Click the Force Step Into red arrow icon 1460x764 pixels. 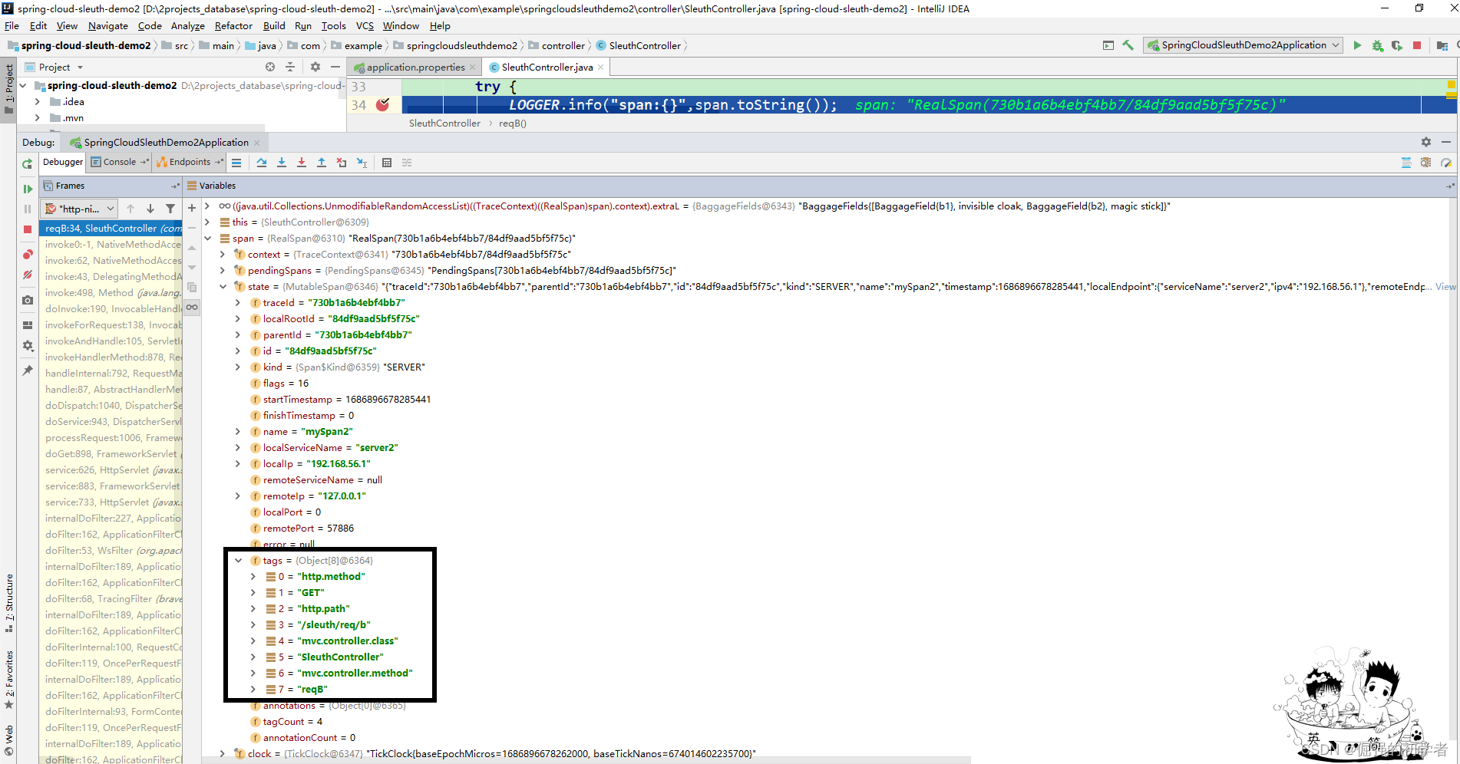pos(302,163)
